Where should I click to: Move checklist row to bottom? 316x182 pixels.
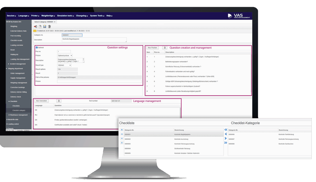tap(122, 143)
